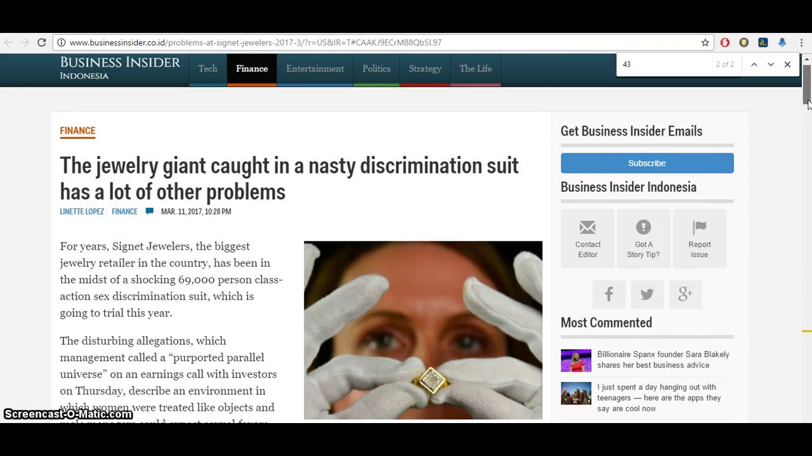Reload the page with refresh icon

pos(42,42)
